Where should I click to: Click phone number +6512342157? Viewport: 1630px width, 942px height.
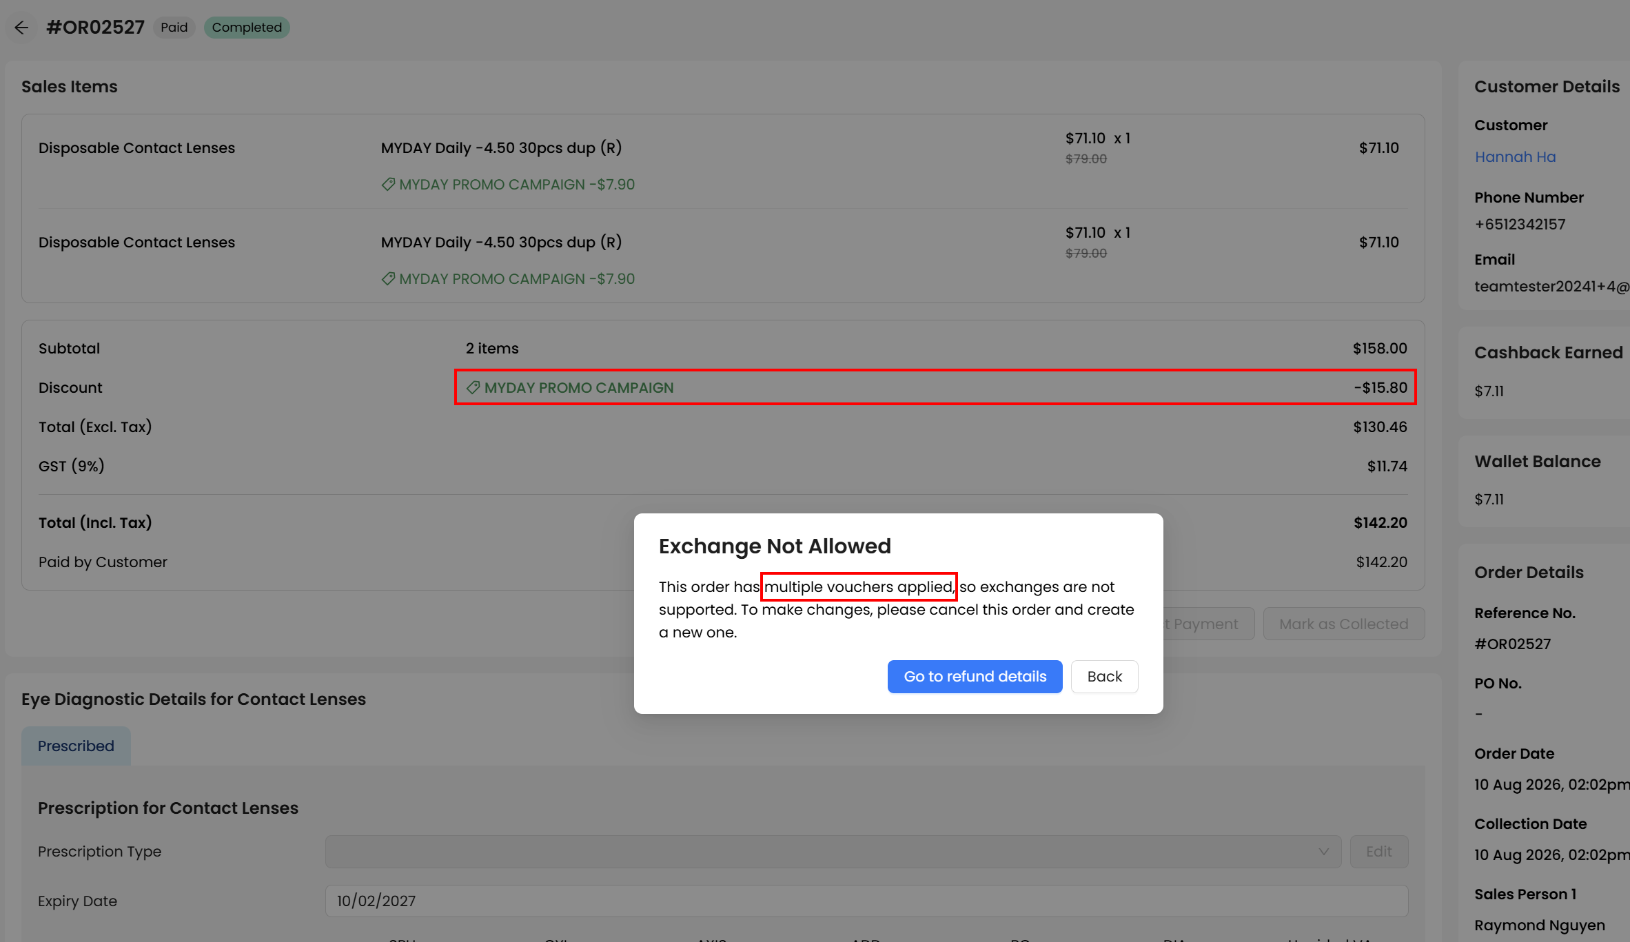[x=1520, y=225]
